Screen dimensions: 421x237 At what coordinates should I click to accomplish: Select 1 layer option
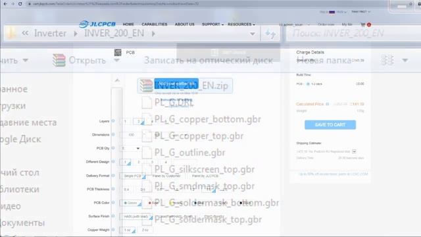(126, 121)
